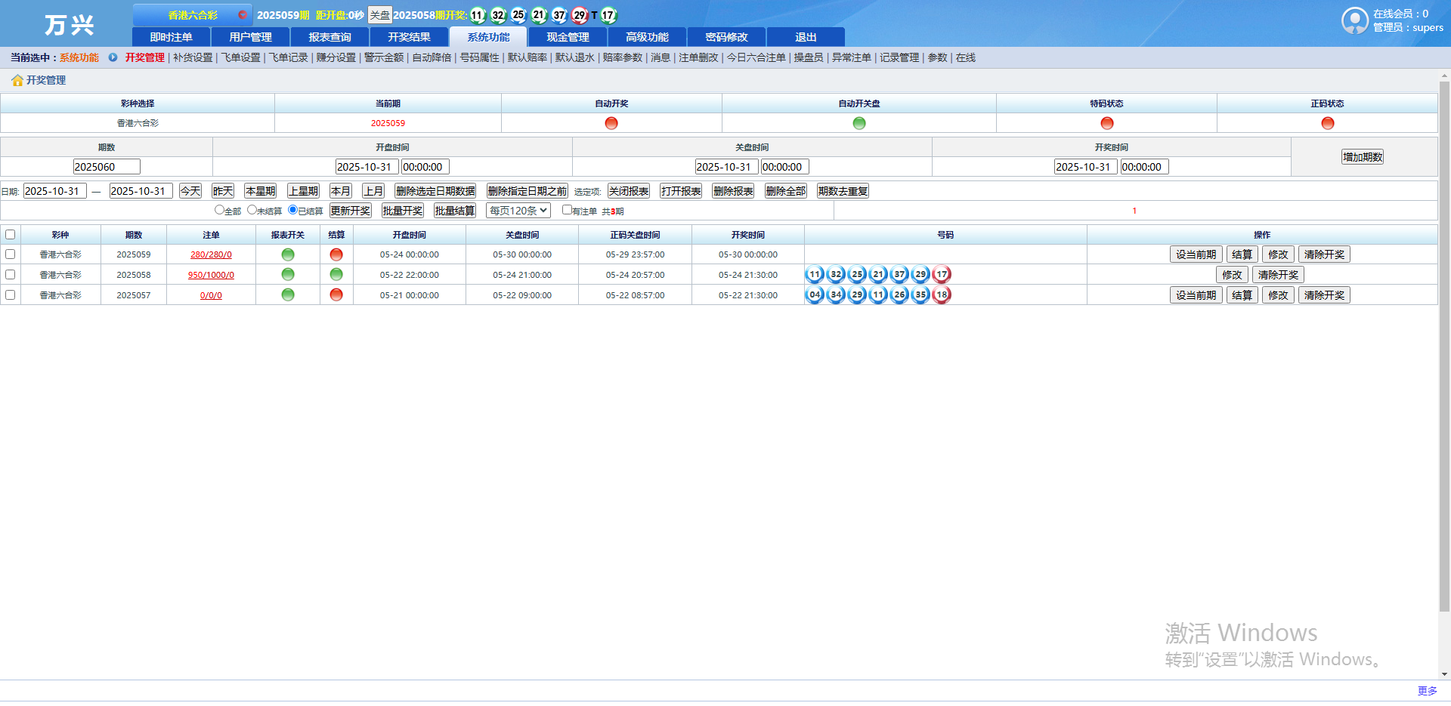
Task: Click the green 自动开关盘 status light
Action: (x=859, y=123)
